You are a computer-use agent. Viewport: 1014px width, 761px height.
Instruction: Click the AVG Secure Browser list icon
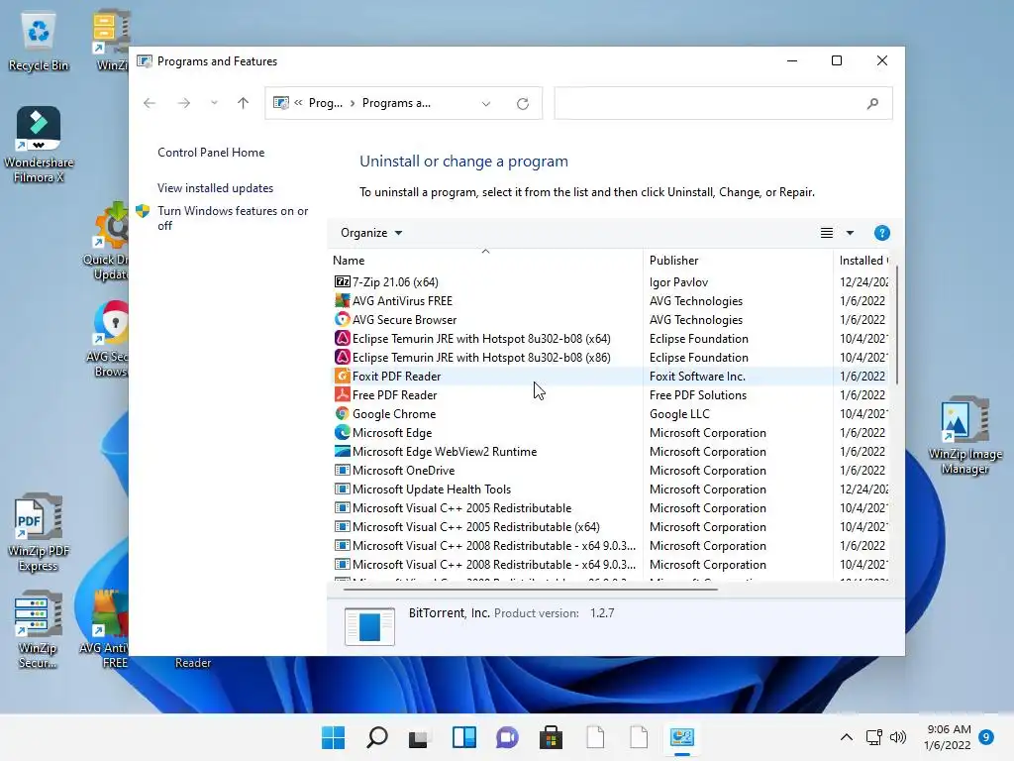click(342, 320)
